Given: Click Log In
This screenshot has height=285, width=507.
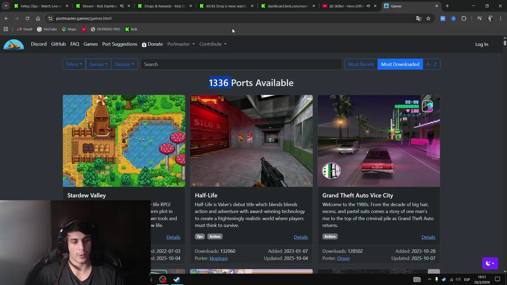Looking at the screenshot, I should (x=482, y=44).
